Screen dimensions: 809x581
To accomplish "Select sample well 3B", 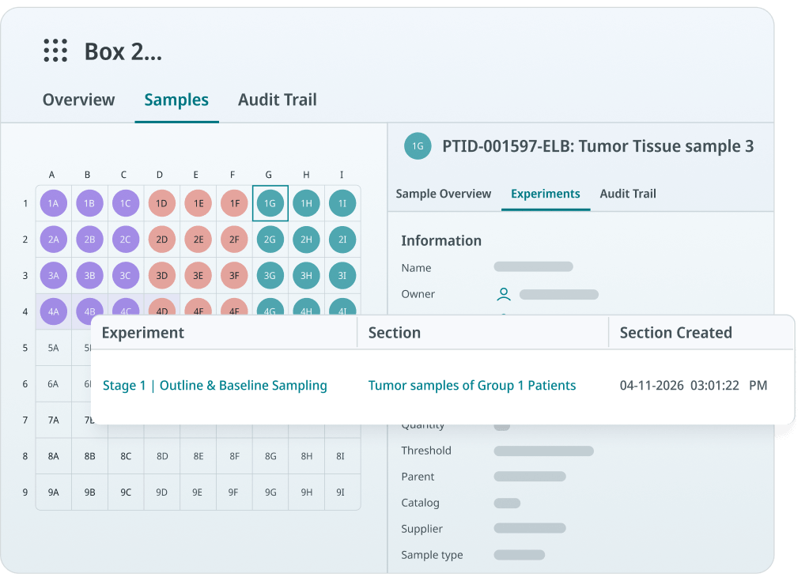I will [90, 275].
